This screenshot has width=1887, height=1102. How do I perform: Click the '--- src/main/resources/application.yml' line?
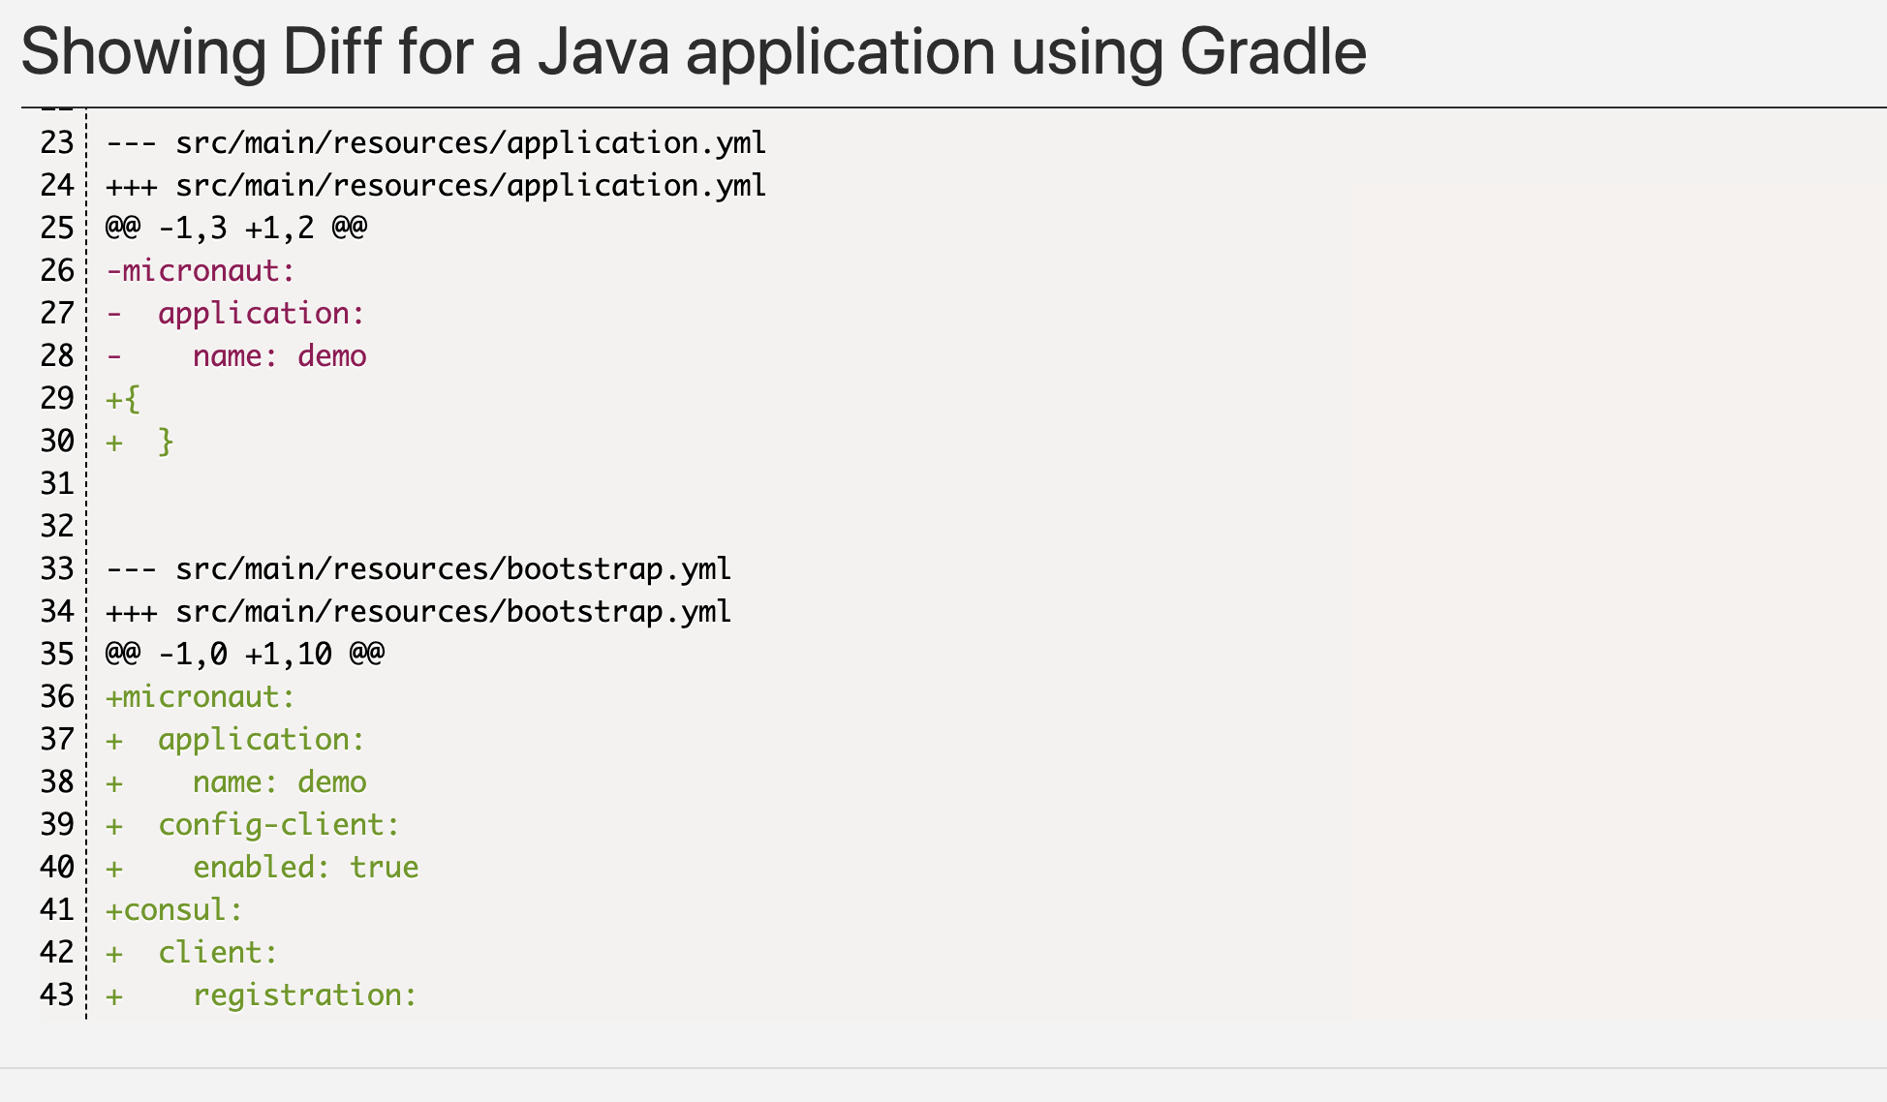436,143
